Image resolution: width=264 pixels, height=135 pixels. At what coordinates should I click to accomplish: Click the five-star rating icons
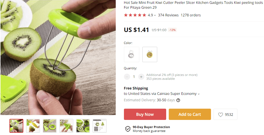click(x=135, y=15)
